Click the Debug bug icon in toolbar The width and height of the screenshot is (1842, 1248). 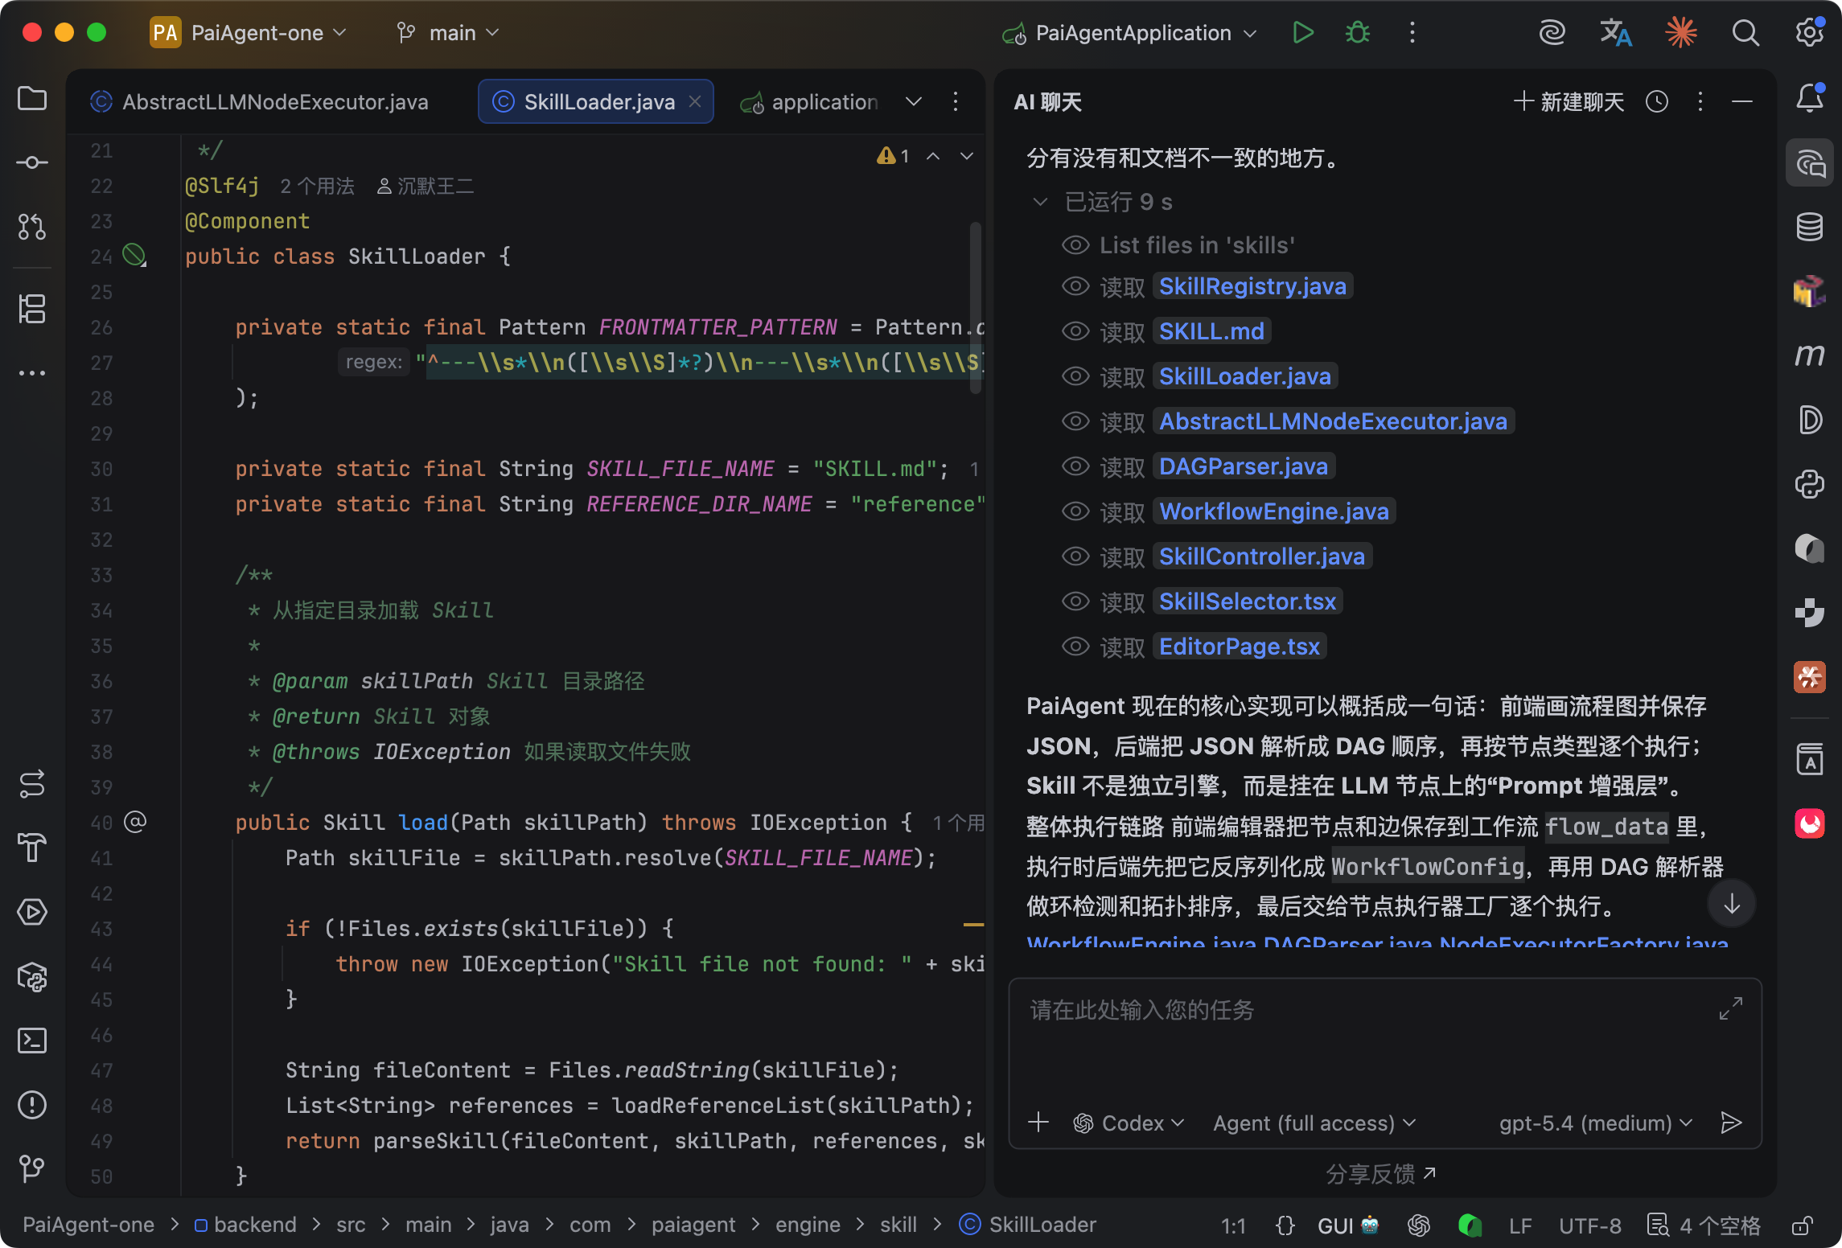click(x=1358, y=33)
